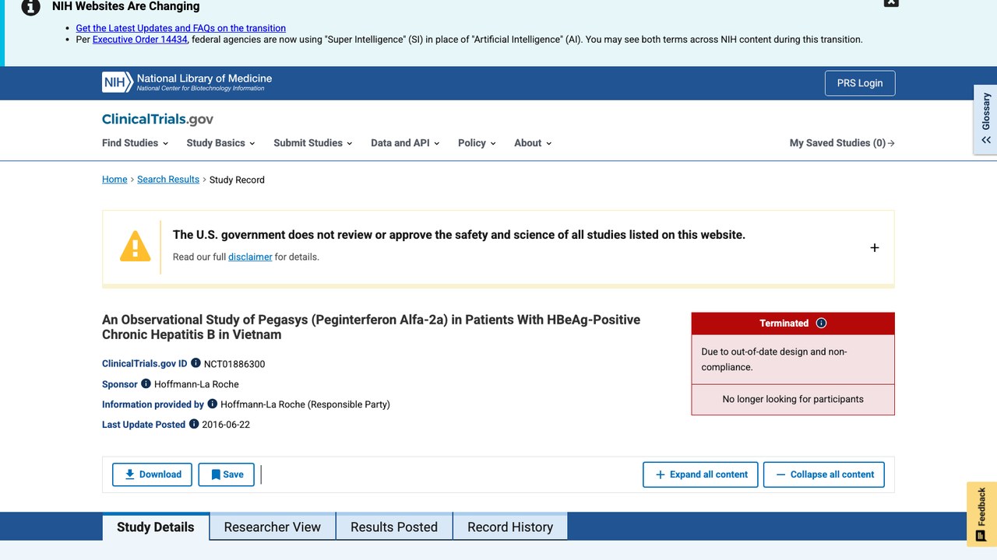
Task: Open the Data and API menu
Action: coord(405,143)
